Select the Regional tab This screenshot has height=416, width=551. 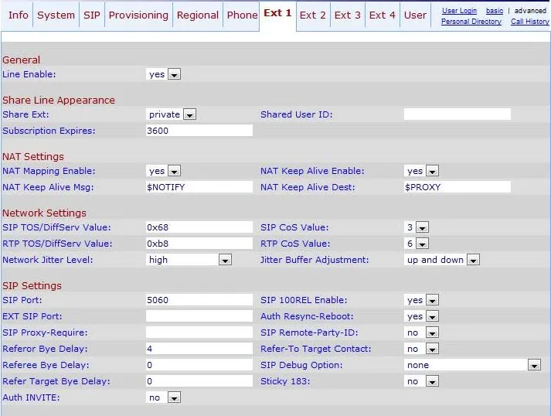pos(197,15)
